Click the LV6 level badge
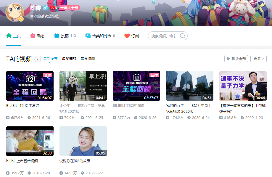 click(54, 8)
